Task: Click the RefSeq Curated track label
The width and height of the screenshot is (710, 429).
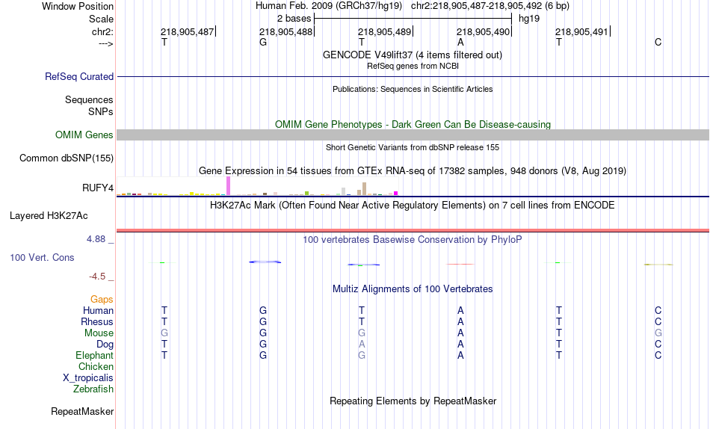Action: [78, 76]
